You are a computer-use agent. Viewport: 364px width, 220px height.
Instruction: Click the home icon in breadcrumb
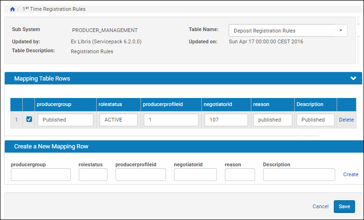pyautogui.click(x=12, y=9)
